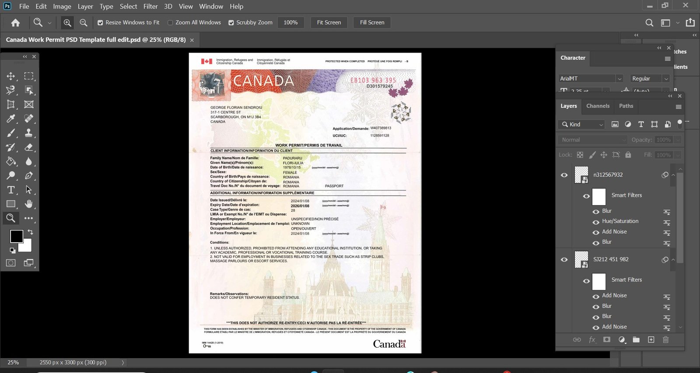Open the Kind filter dropdown
This screenshot has width=700, height=373.
tap(581, 125)
